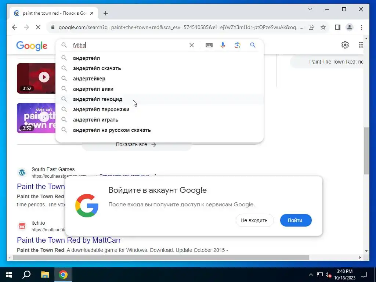Select suggestion 'андертейл'
The width and height of the screenshot is (376, 282).
[159, 58]
